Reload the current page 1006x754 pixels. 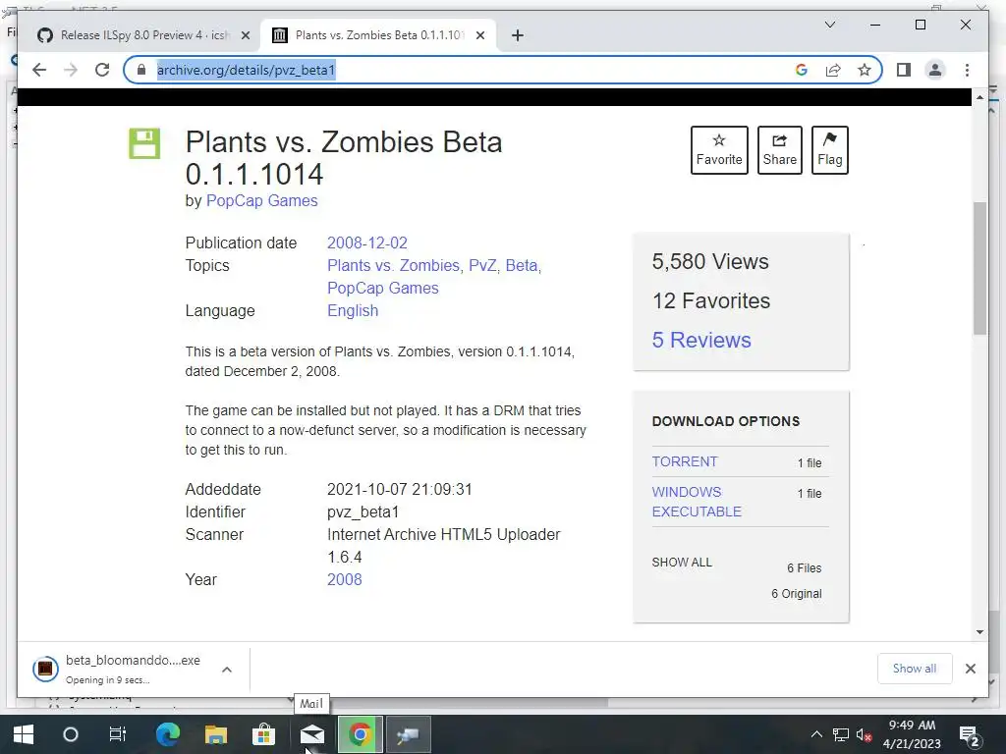click(x=102, y=70)
